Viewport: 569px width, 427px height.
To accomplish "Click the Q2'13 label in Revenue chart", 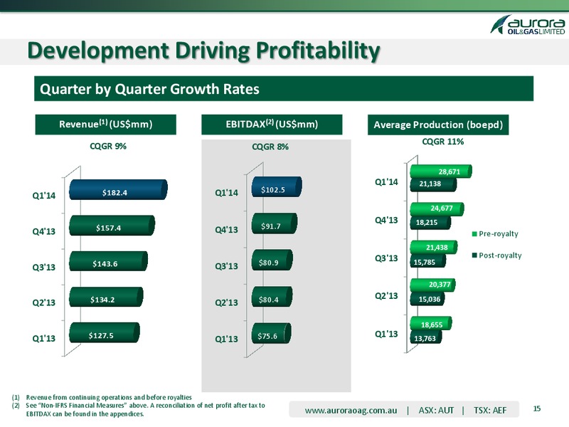I will point(44,302).
